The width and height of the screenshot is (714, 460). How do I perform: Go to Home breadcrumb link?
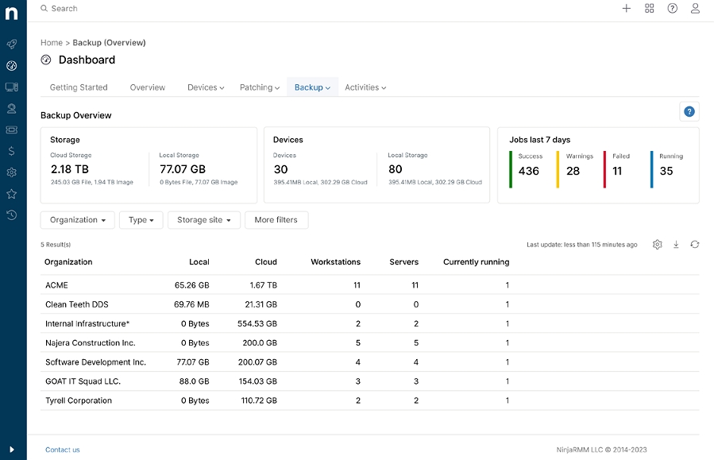pos(52,42)
